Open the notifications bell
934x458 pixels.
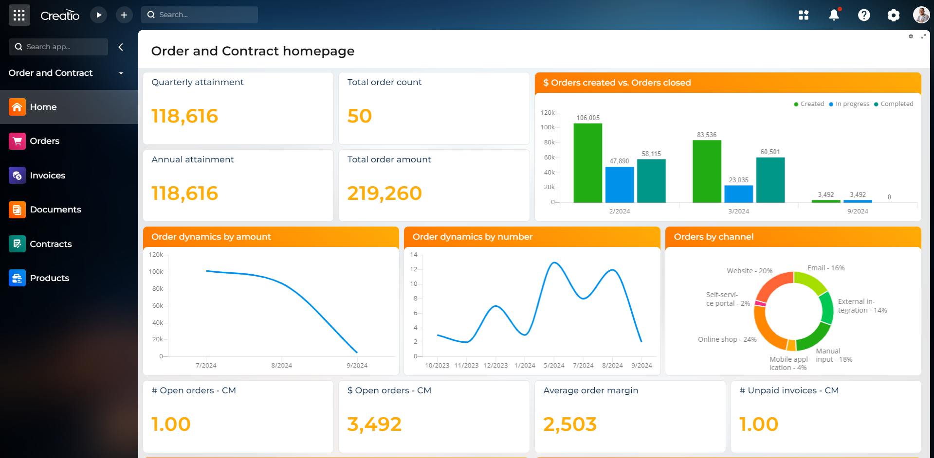coord(834,15)
